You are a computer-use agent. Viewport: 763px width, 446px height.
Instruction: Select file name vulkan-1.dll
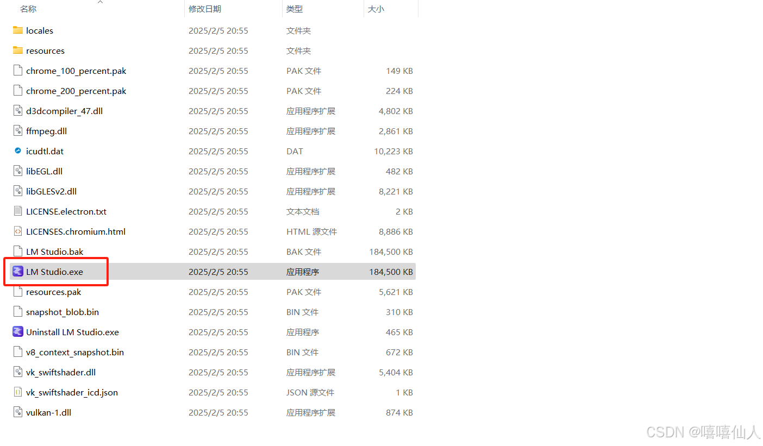[x=48, y=413]
